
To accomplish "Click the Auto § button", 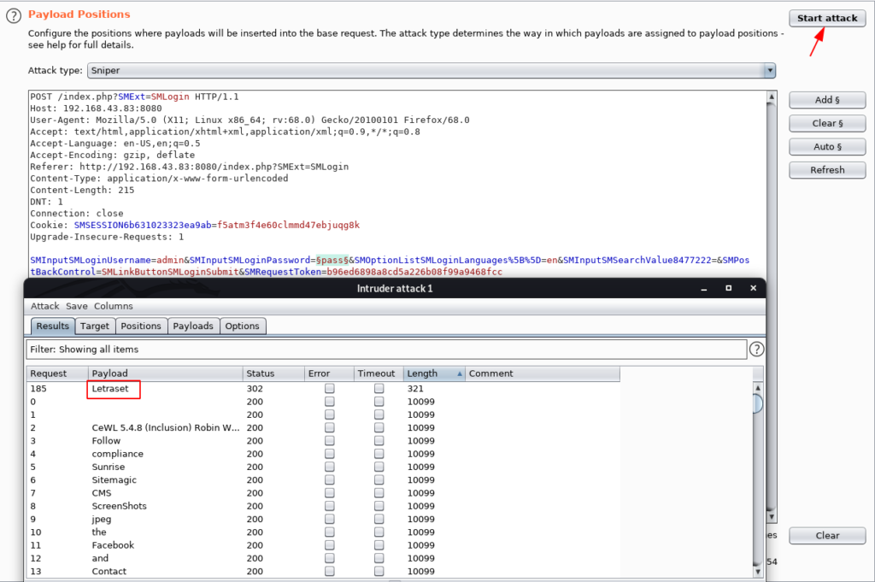I will tap(827, 147).
